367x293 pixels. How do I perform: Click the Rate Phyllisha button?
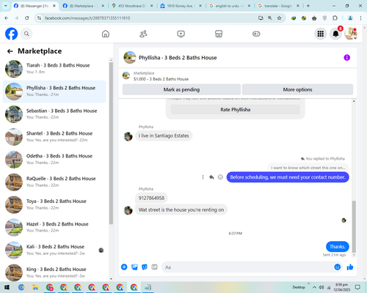pyautogui.click(x=236, y=110)
